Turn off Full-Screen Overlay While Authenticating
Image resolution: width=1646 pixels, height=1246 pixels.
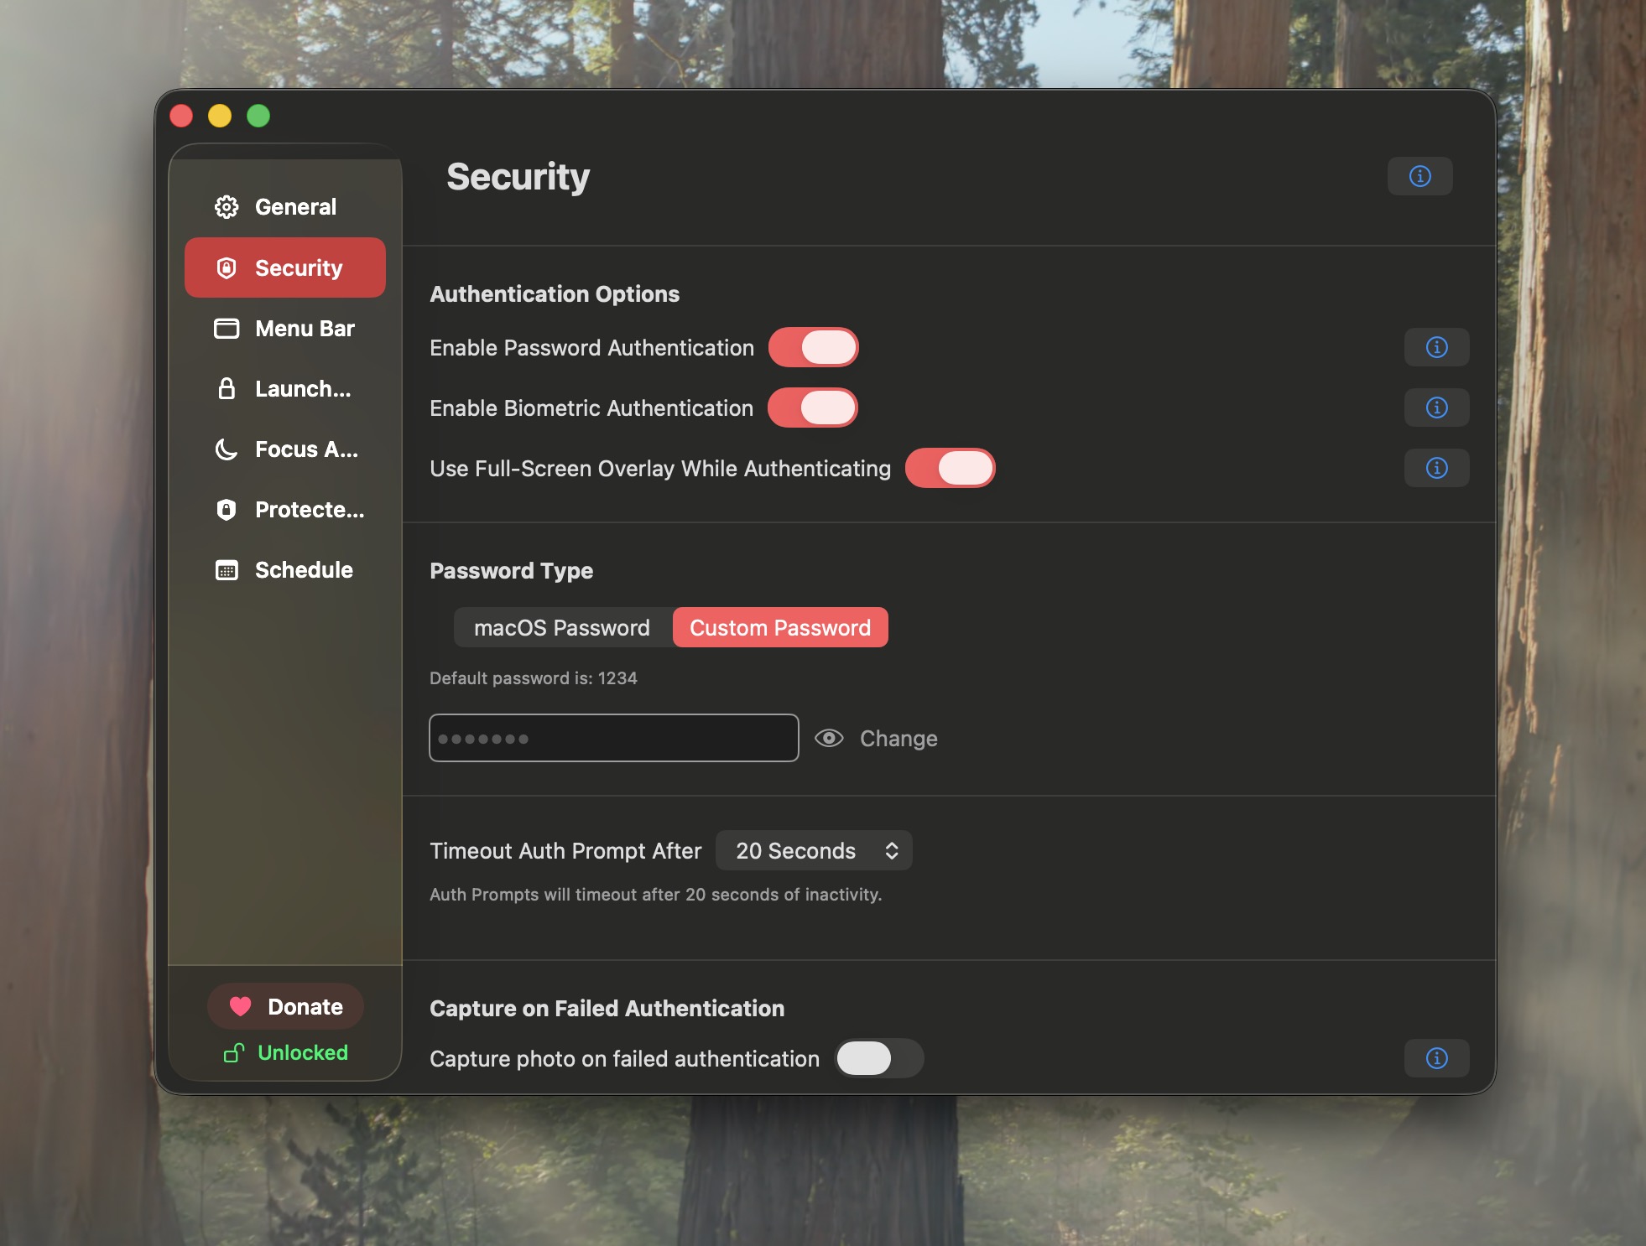(950, 468)
